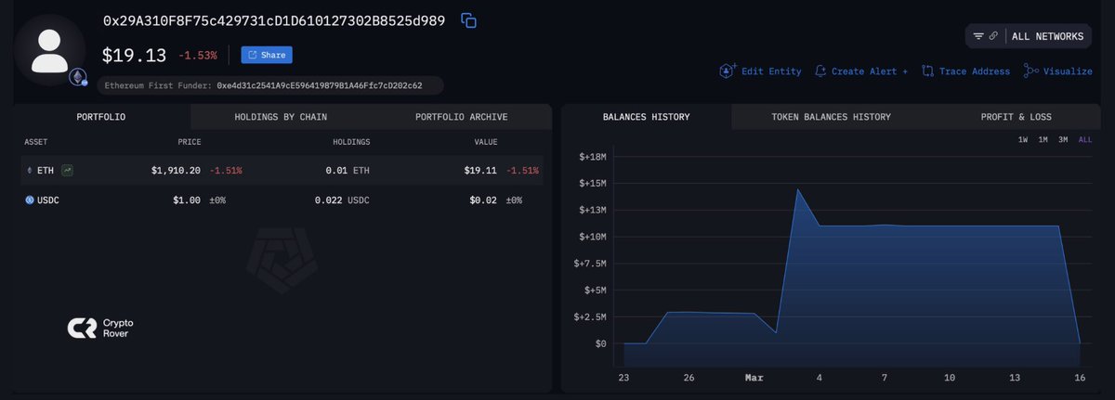Screen dimensions: 1115x400
Task: Open TOKEN BALANCES HISTORY tab
Action: pyautogui.click(x=831, y=117)
